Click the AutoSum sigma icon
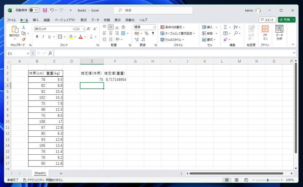The width and height of the screenshot is (303, 187). (x=226, y=27)
